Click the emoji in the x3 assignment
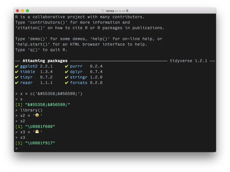 click(37, 132)
